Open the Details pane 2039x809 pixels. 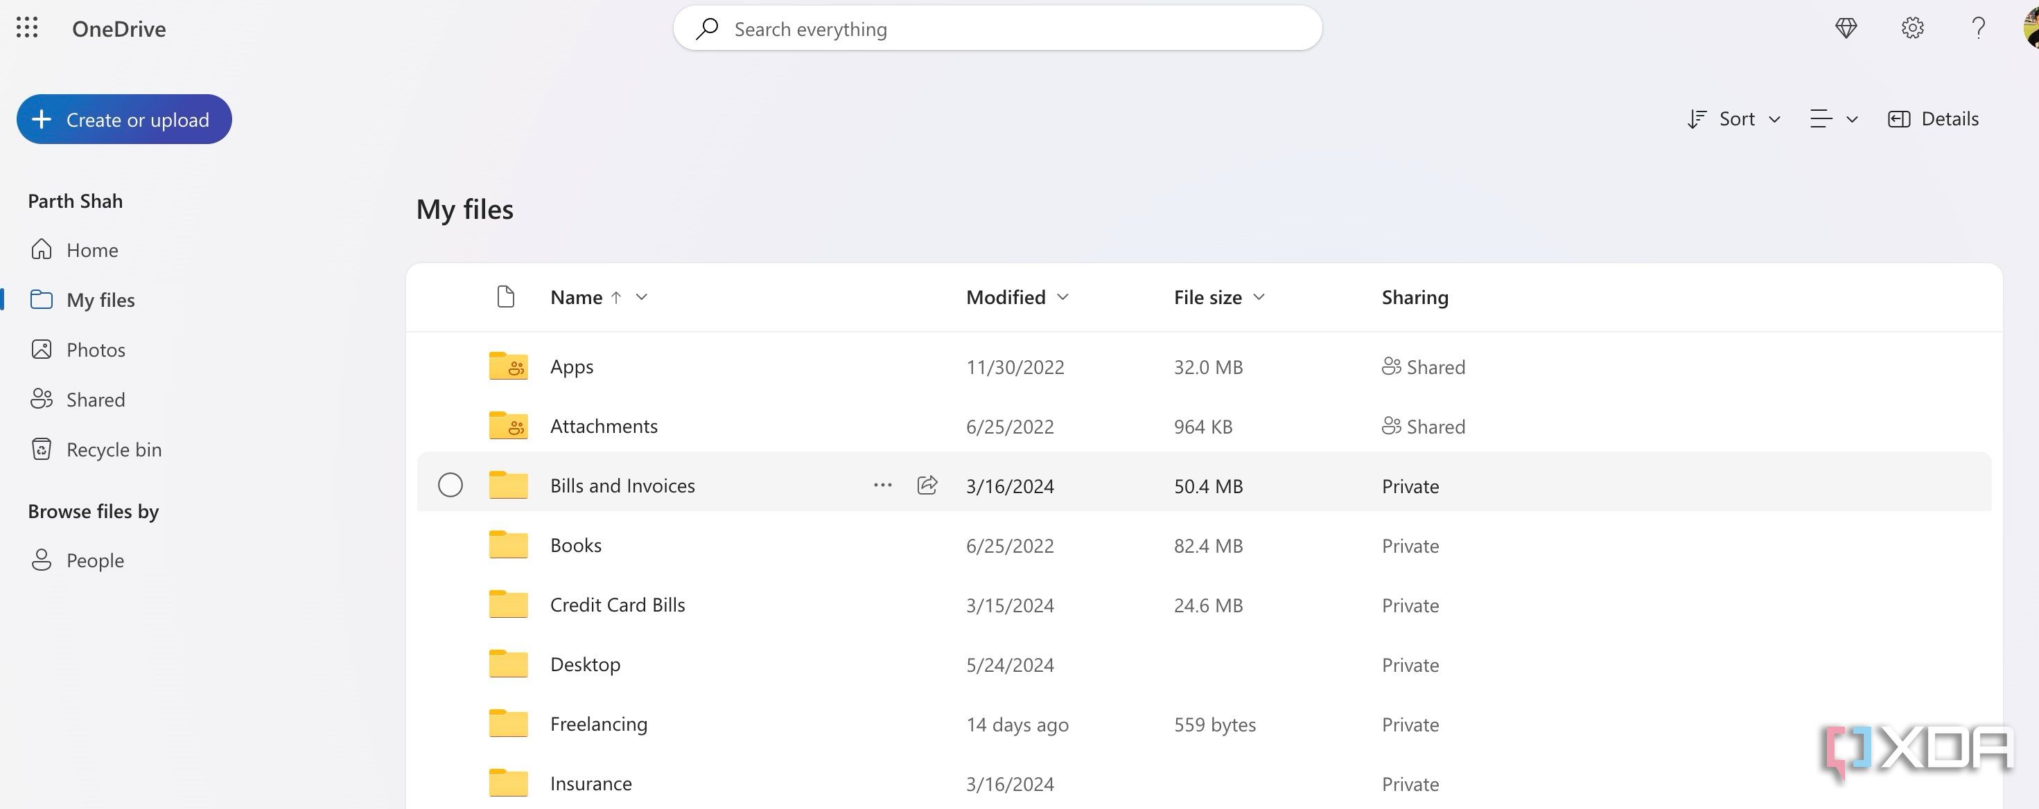pyautogui.click(x=1933, y=118)
